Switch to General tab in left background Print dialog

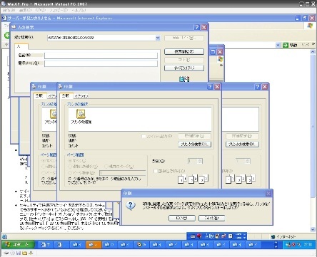click(x=39, y=95)
